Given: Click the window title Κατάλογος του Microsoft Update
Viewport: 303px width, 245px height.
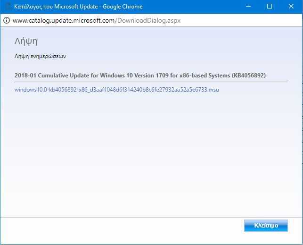Looking at the screenshot, I should tap(56, 7).
